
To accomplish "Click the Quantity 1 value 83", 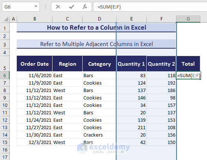I will pos(131,75).
